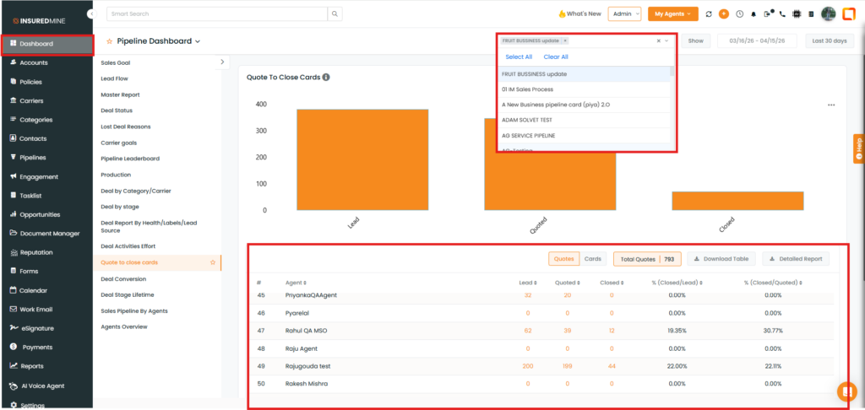Click the clock history icon
This screenshot has height=410, width=865.
click(x=739, y=14)
